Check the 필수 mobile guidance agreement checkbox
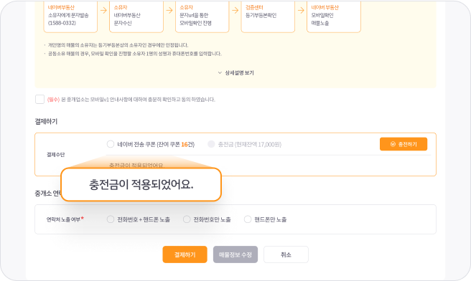The image size is (471, 281). pos(39,99)
